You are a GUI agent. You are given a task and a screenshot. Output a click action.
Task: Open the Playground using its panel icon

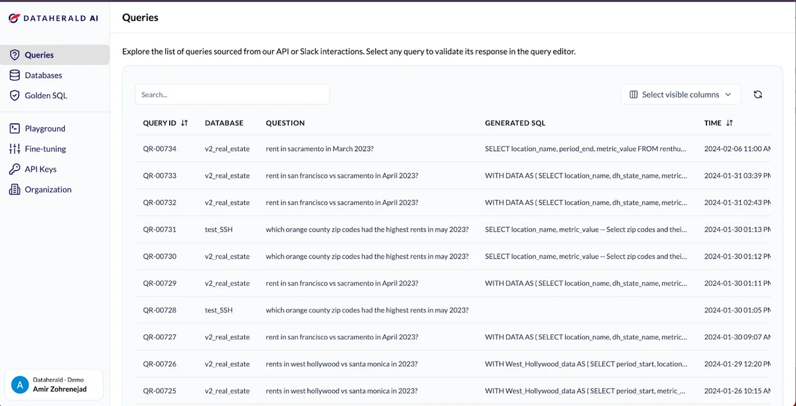coord(15,128)
